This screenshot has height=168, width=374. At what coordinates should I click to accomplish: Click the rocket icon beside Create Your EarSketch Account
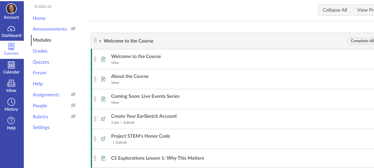point(103,119)
